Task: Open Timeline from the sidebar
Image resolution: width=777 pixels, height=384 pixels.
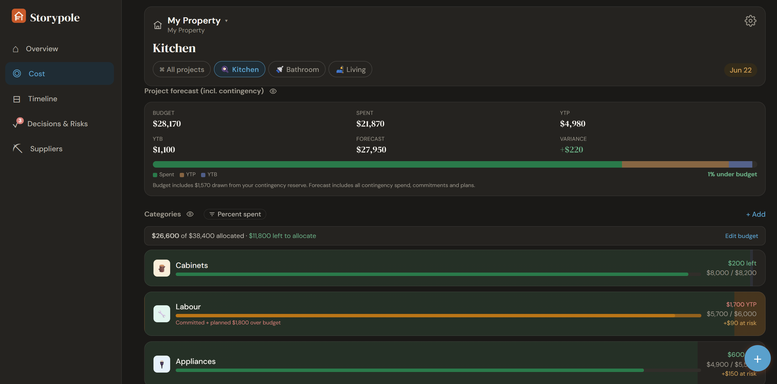Action: pyautogui.click(x=60, y=99)
